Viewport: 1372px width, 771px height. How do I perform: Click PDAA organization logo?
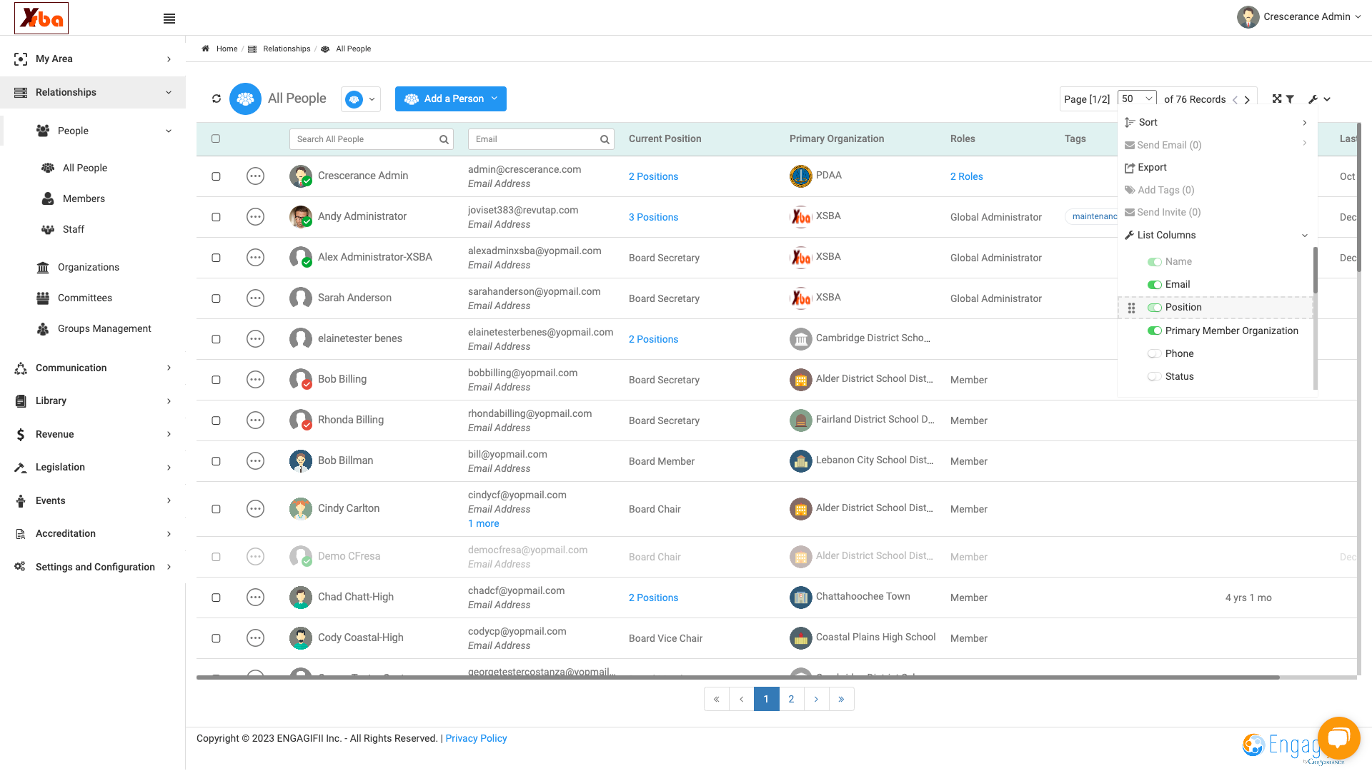[x=800, y=176]
